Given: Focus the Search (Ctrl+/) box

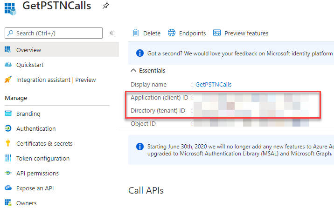Looking at the screenshot, I should tap(54, 33).
